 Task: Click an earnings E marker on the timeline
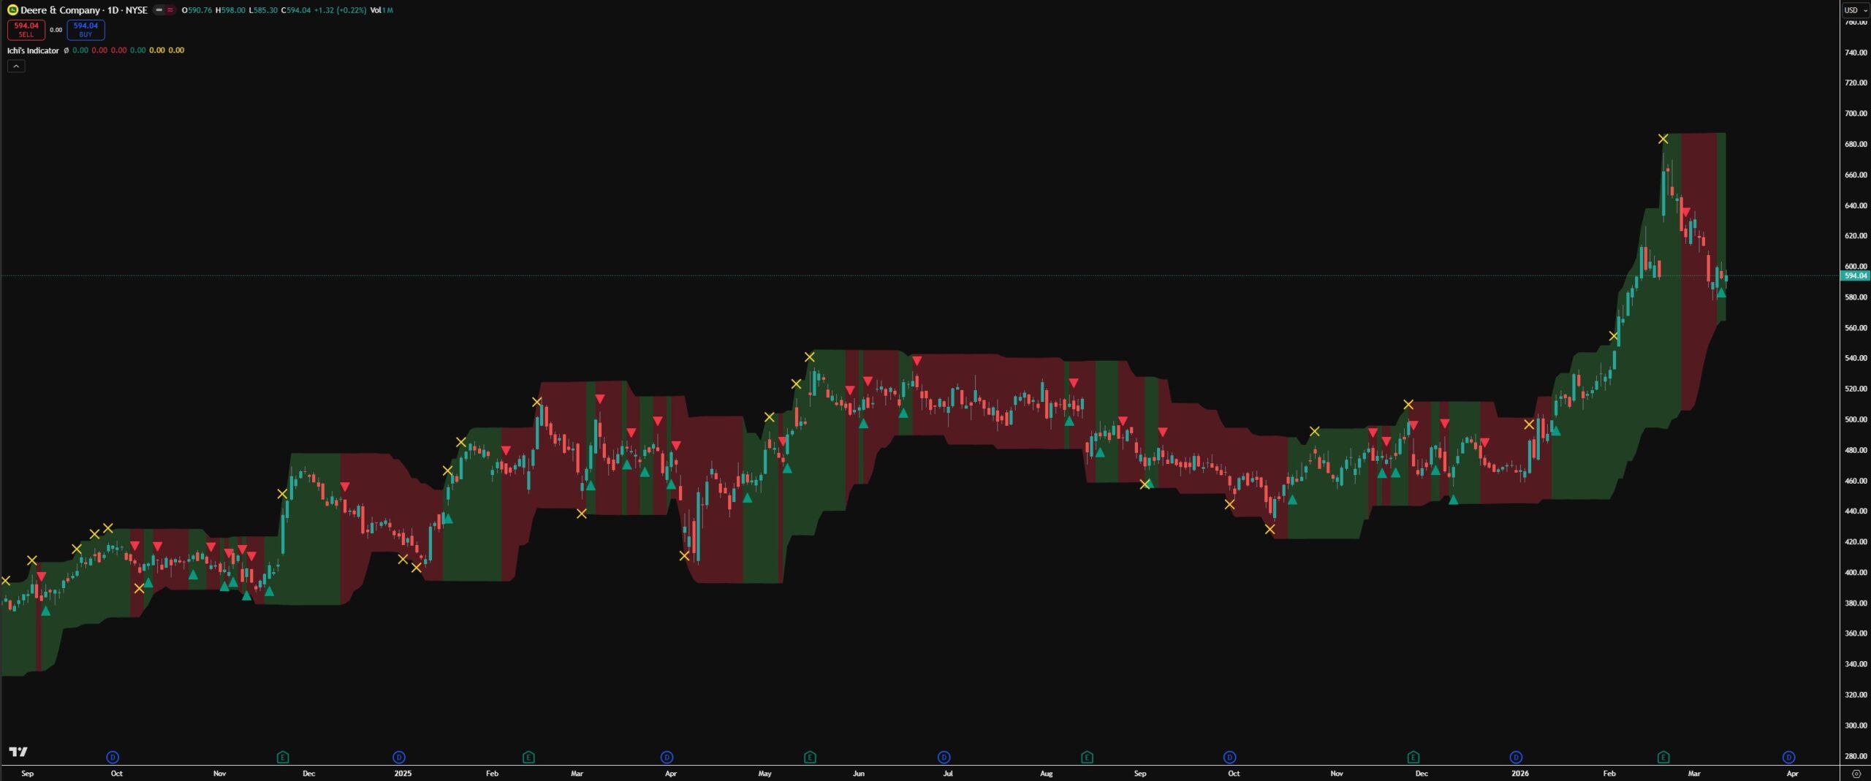pos(283,758)
